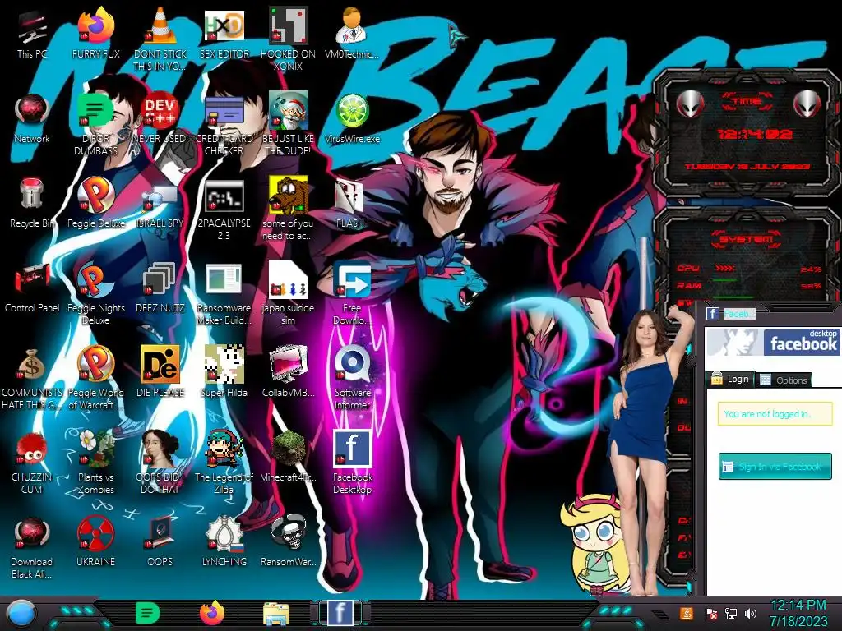842x631 pixels.
Task: Open the Ransomware Maker Build shortcut
Action: [224, 279]
